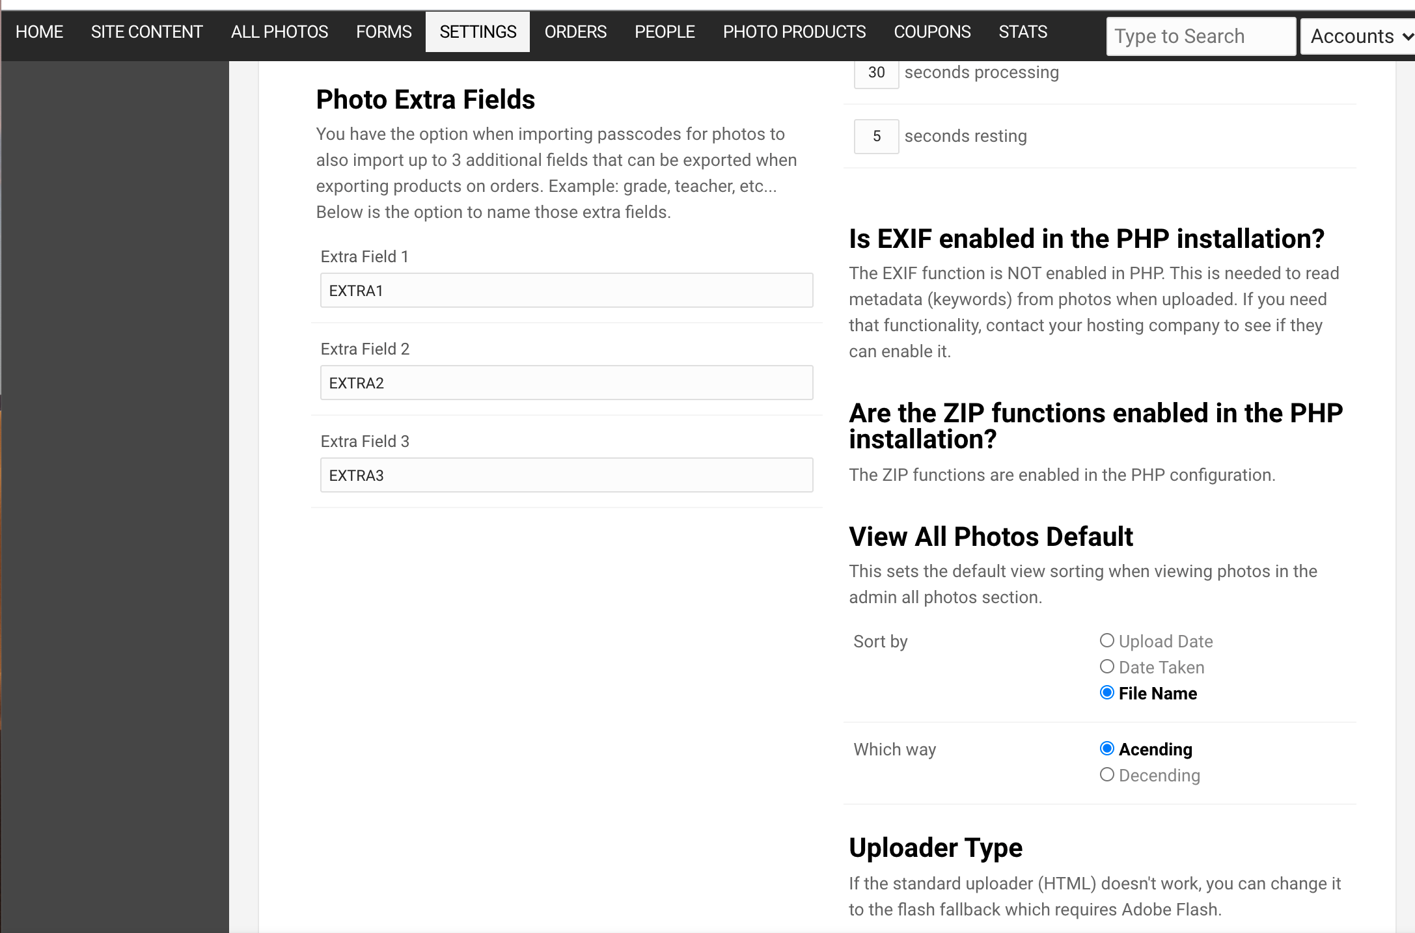Click the Extra Field 3 text box
The image size is (1415, 933).
coord(566,475)
